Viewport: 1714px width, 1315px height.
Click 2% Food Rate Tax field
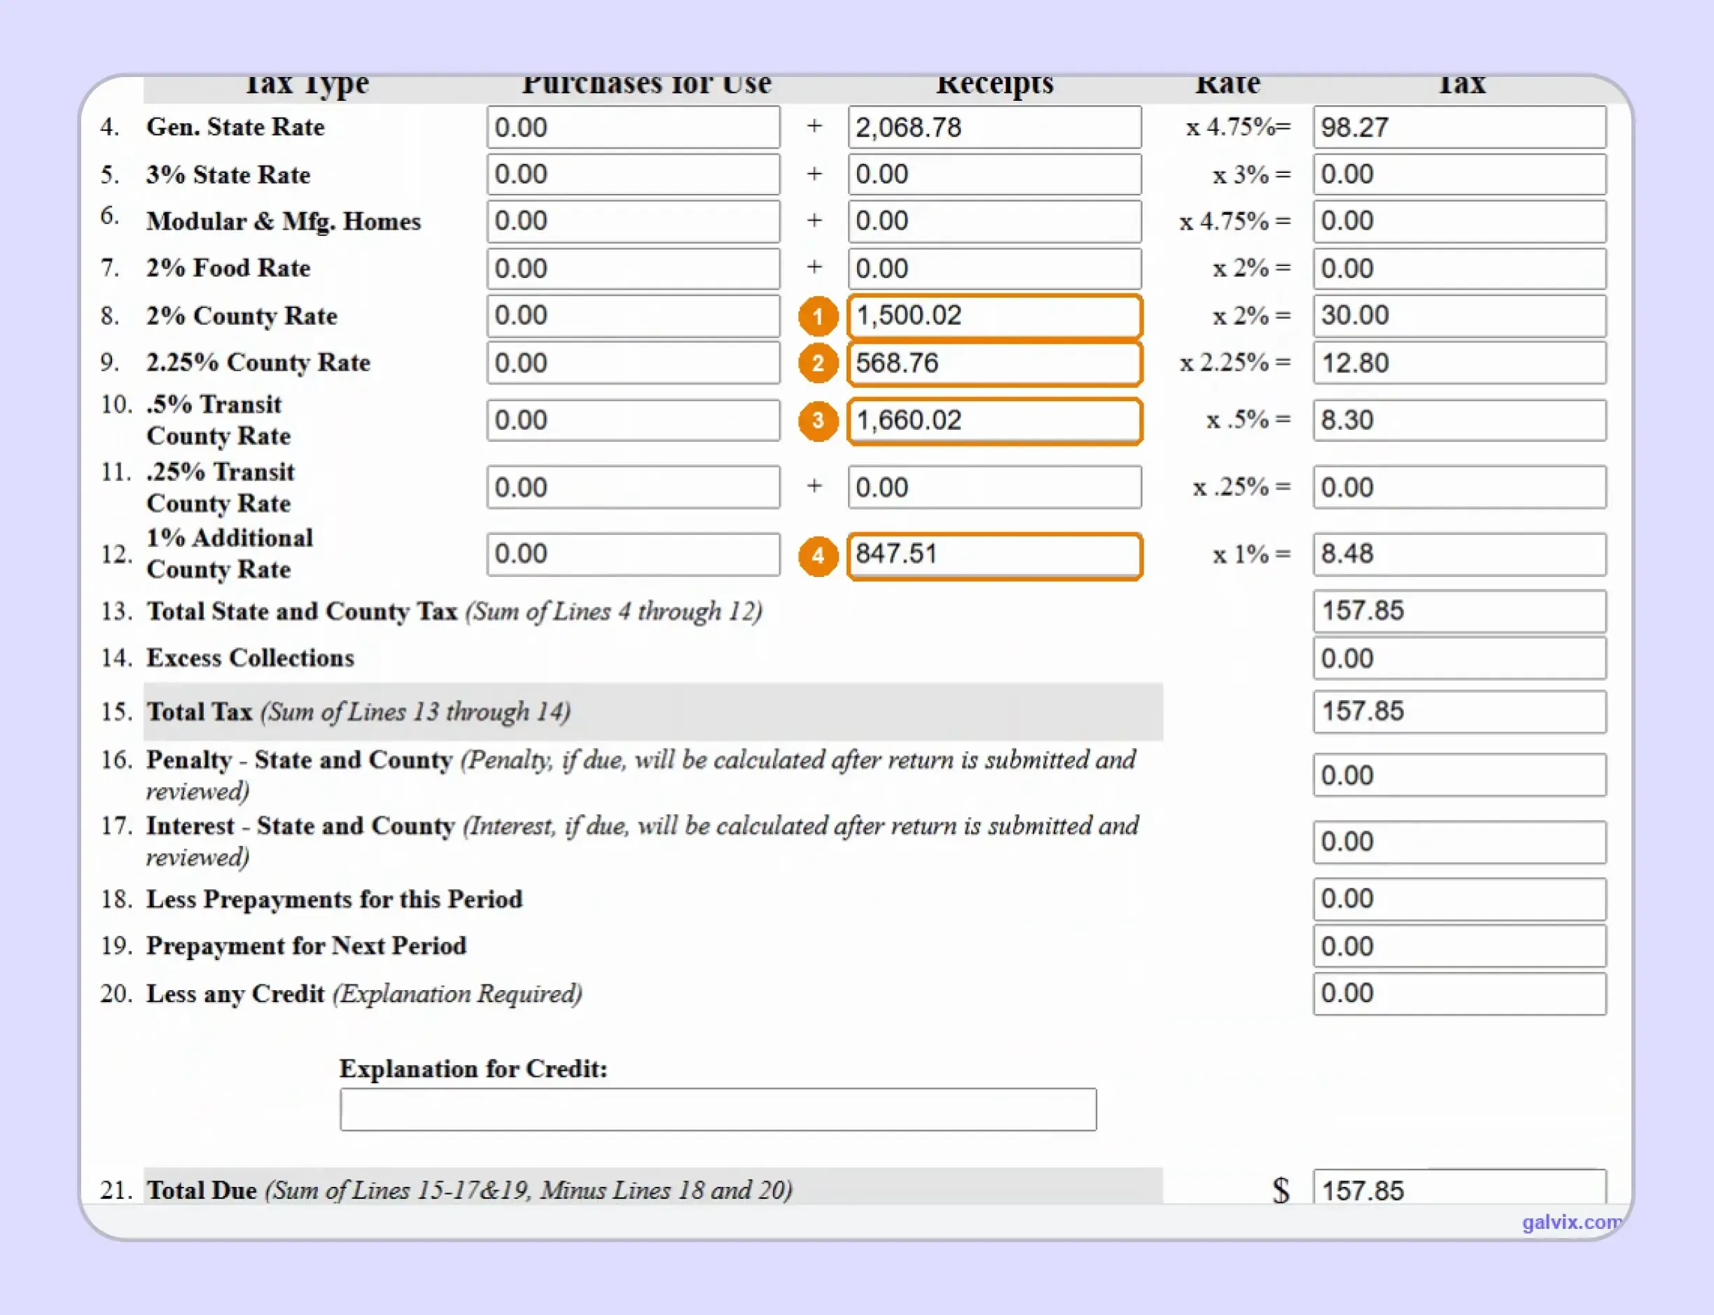tap(1460, 268)
